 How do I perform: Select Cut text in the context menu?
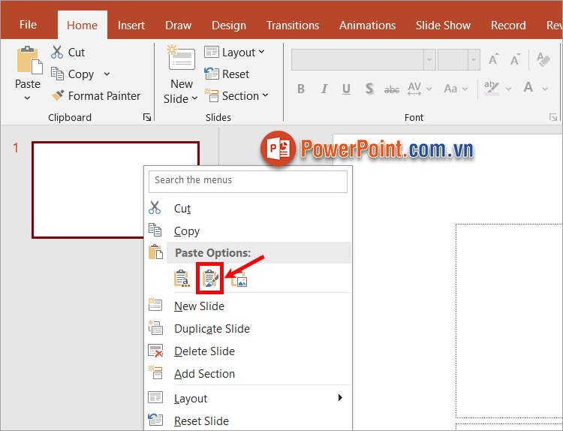click(x=182, y=209)
